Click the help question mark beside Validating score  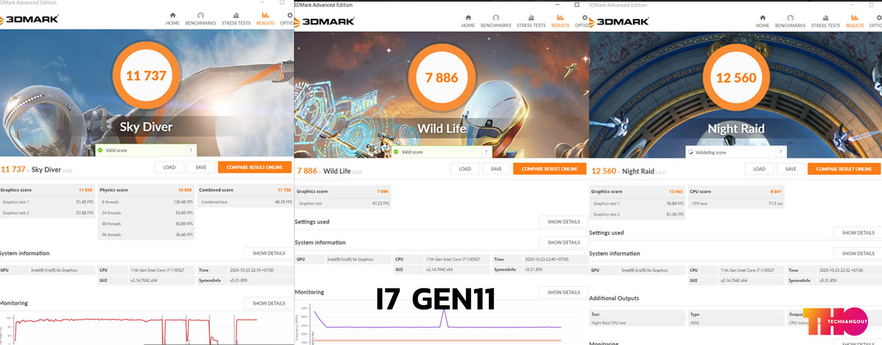780,152
